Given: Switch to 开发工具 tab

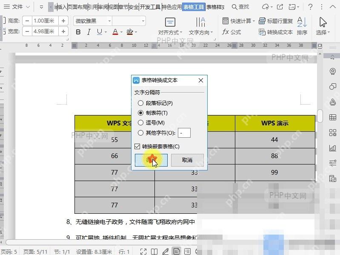Looking at the screenshot, I should pos(150,7).
